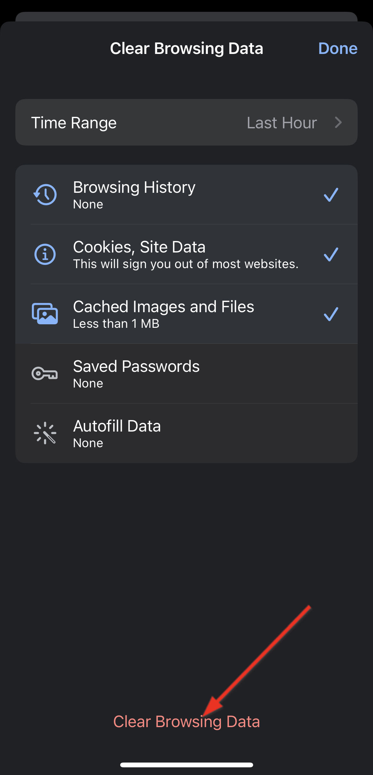Click the Cookies Site Data info icon
This screenshot has height=775, width=373.
pyautogui.click(x=45, y=254)
